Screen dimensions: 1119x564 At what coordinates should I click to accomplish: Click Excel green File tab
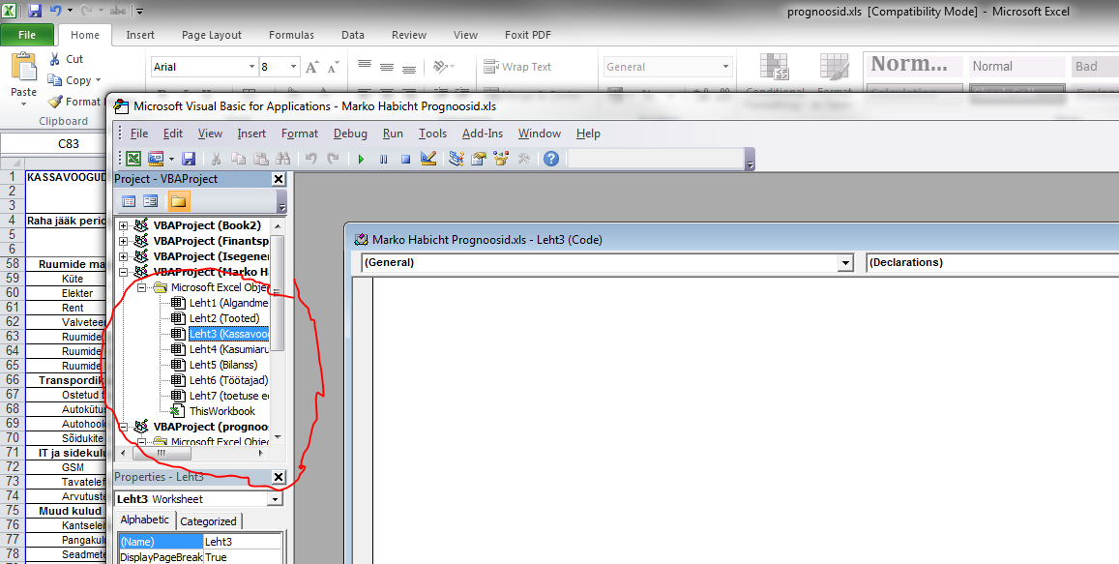pos(27,34)
